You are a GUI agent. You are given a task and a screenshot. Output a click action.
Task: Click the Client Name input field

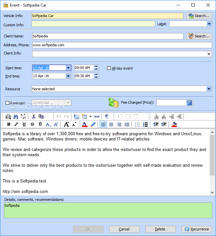[108, 36]
